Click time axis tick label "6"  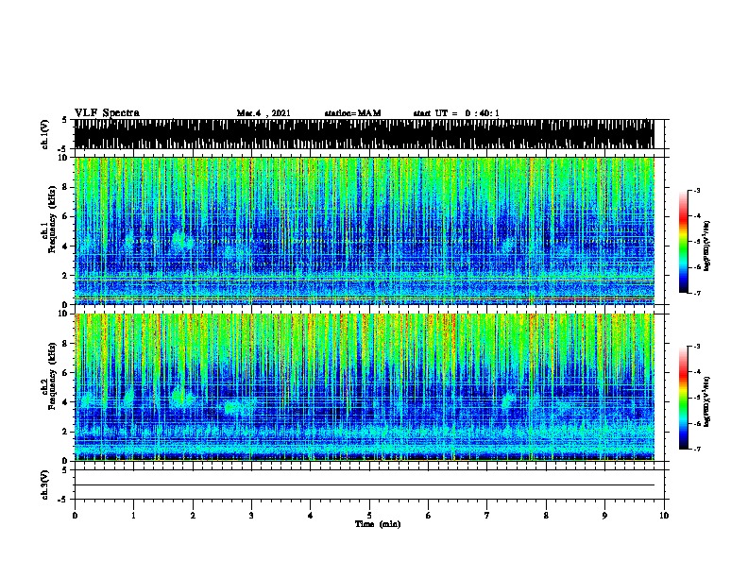click(428, 515)
